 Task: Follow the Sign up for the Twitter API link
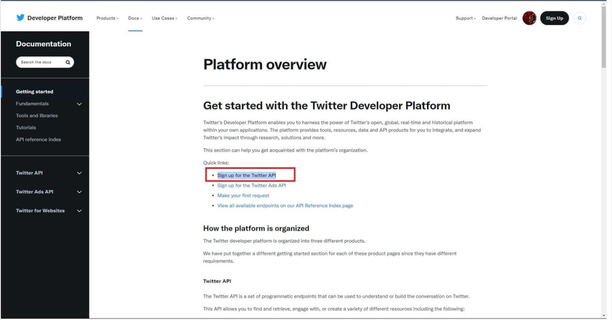pyautogui.click(x=247, y=176)
